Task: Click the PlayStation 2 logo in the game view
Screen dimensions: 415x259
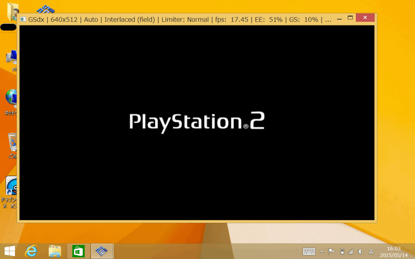Action: click(x=197, y=122)
